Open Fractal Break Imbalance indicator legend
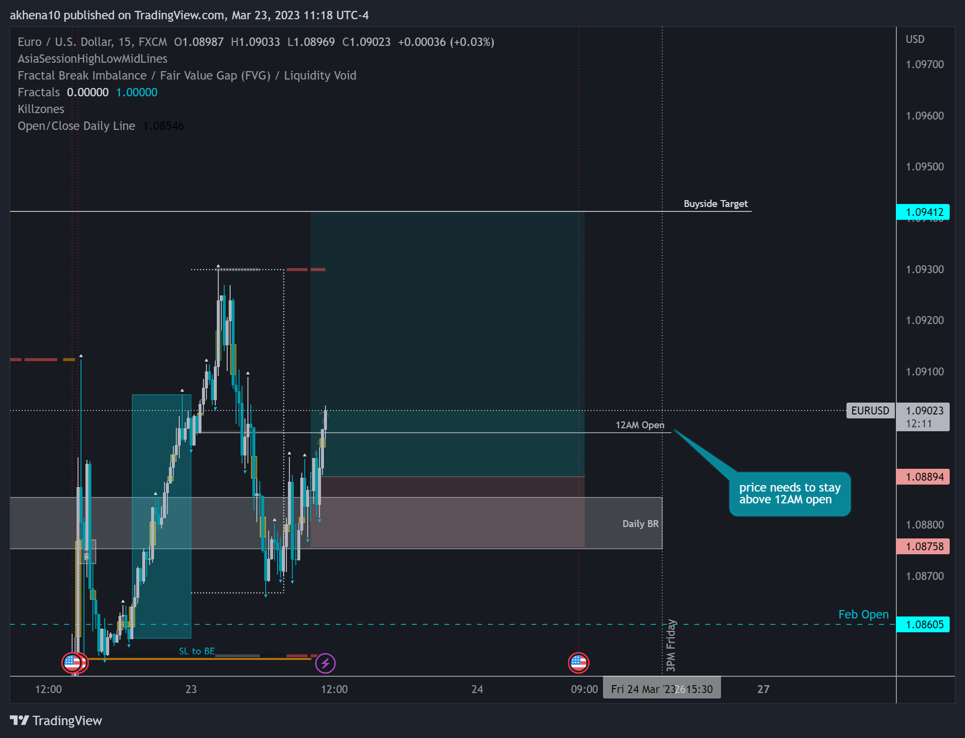The image size is (965, 738). [187, 76]
